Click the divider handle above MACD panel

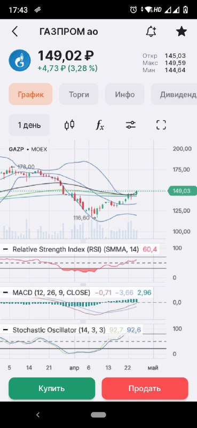click(x=83, y=285)
